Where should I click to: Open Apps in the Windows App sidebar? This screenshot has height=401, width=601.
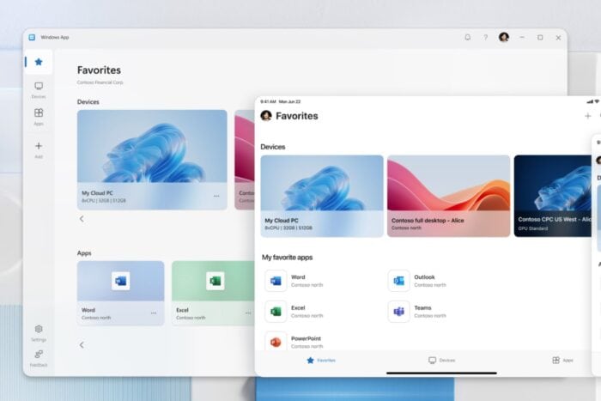coord(39,117)
